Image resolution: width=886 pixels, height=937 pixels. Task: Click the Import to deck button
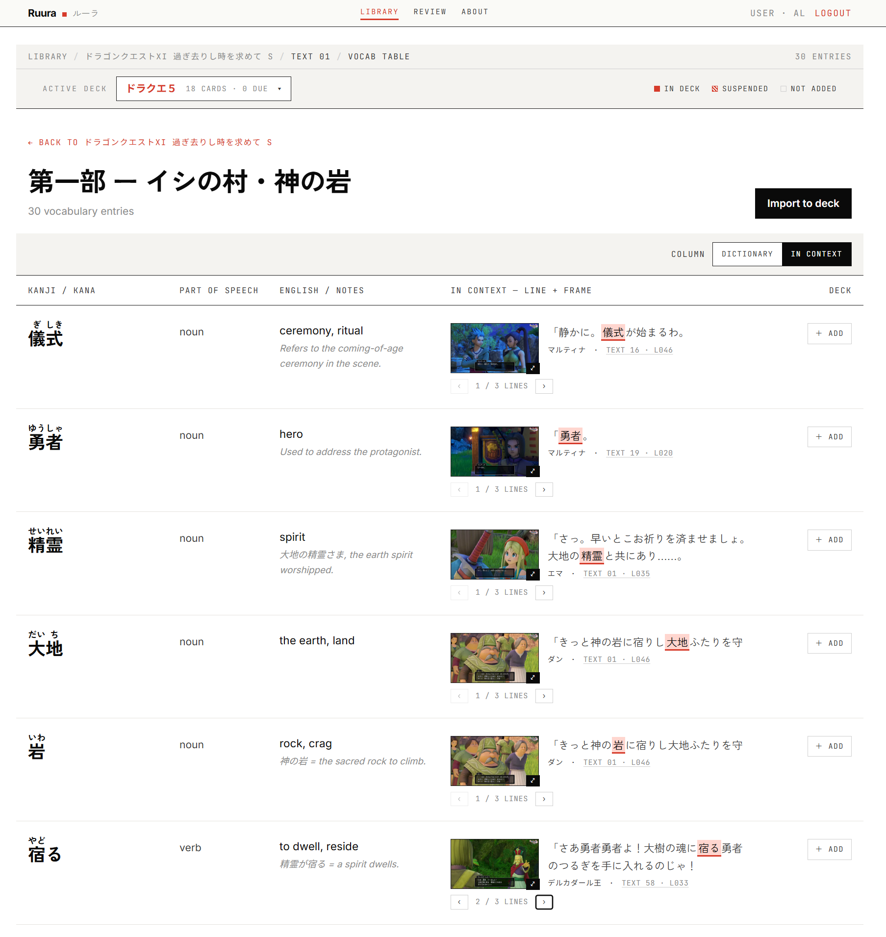(803, 203)
